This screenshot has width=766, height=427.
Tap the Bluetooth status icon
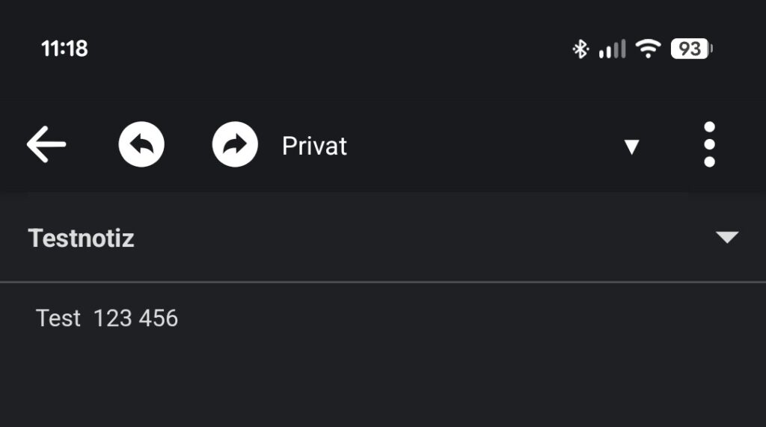pos(580,49)
